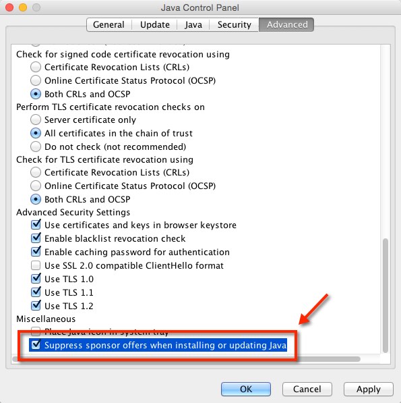The width and height of the screenshot is (401, 403).
Task: Go to the Security tab
Action: click(234, 25)
